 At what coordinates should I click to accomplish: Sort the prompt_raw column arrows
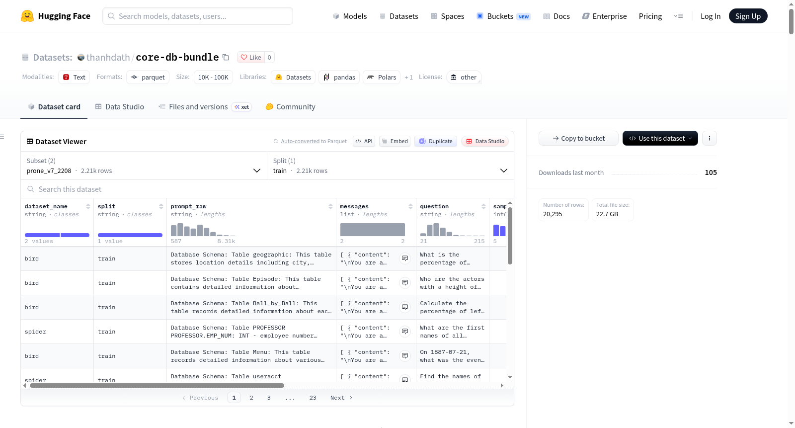click(x=330, y=206)
